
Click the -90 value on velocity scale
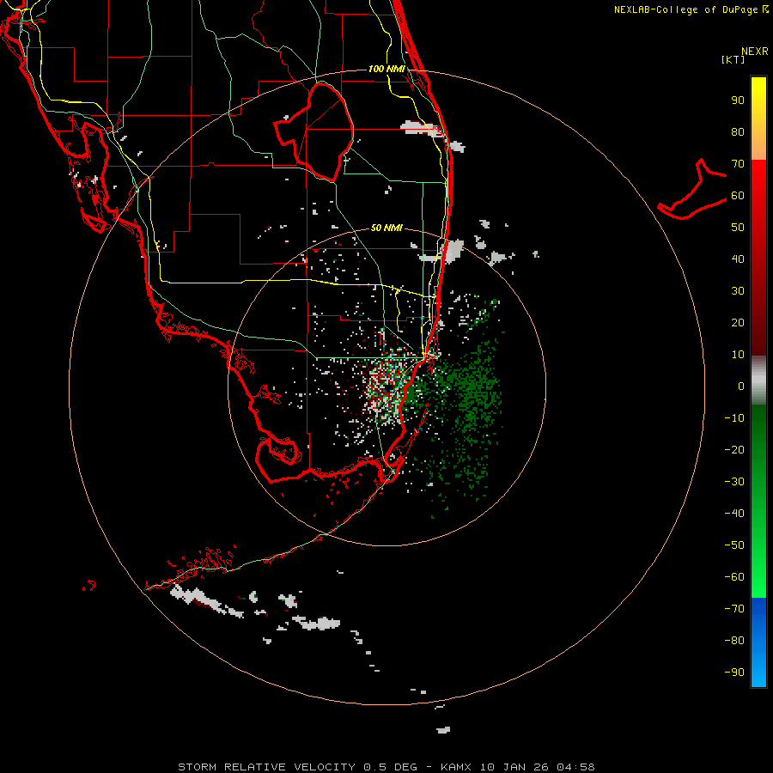pyautogui.click(x=734, y=673)
